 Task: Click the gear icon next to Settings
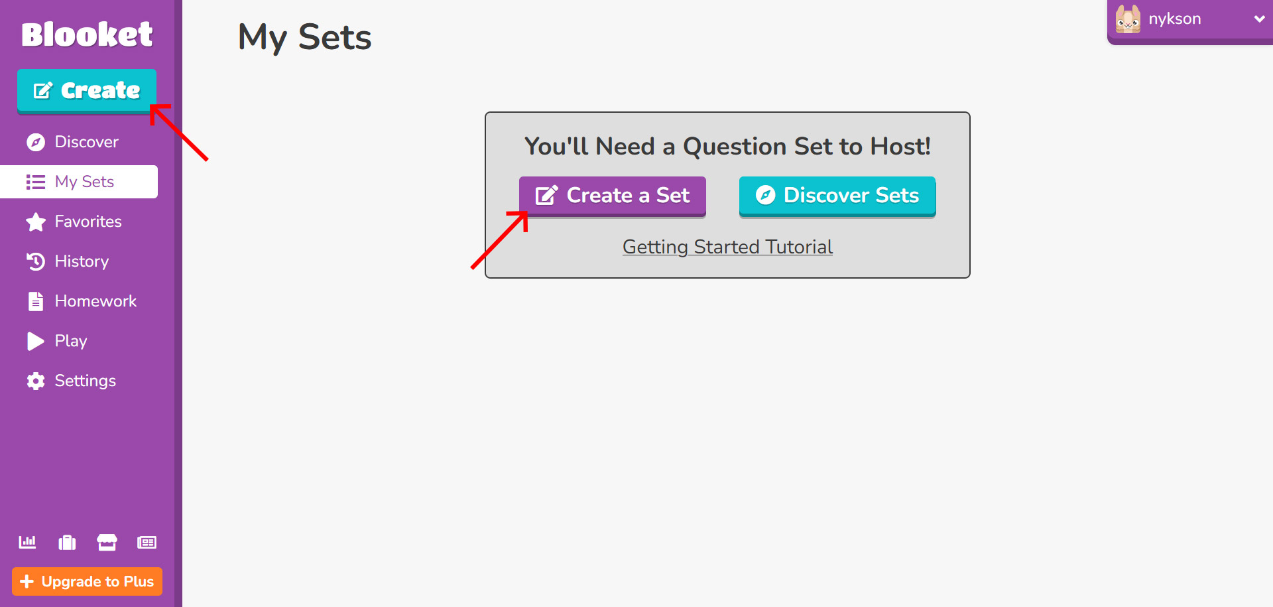(x=35, y=381)
